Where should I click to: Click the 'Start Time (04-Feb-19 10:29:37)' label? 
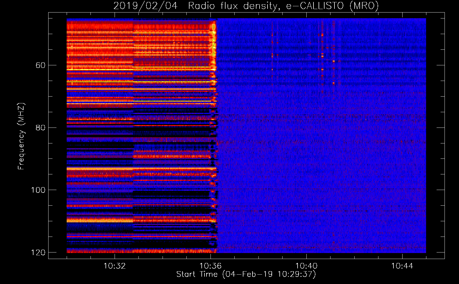(246, 274)
